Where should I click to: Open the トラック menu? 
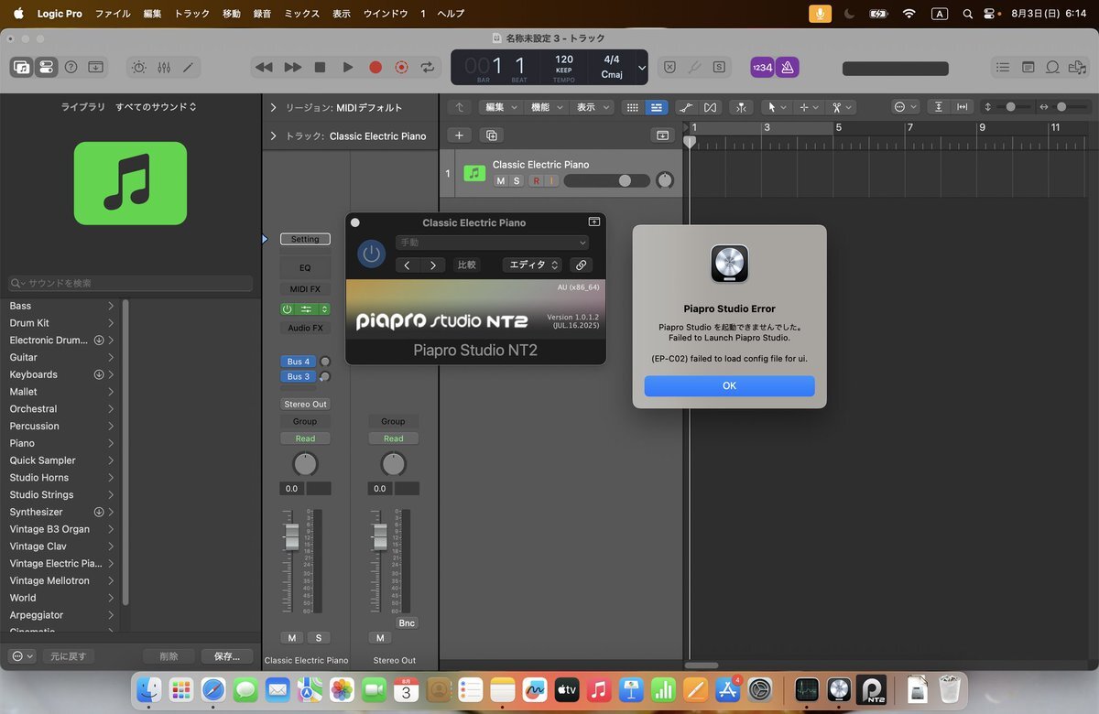click(191, 14)
